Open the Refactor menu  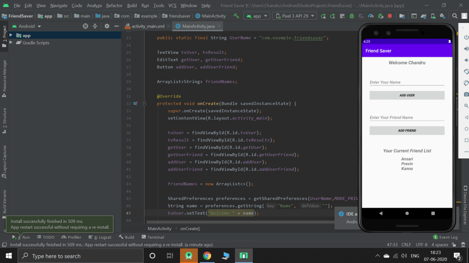click(114, 5)
